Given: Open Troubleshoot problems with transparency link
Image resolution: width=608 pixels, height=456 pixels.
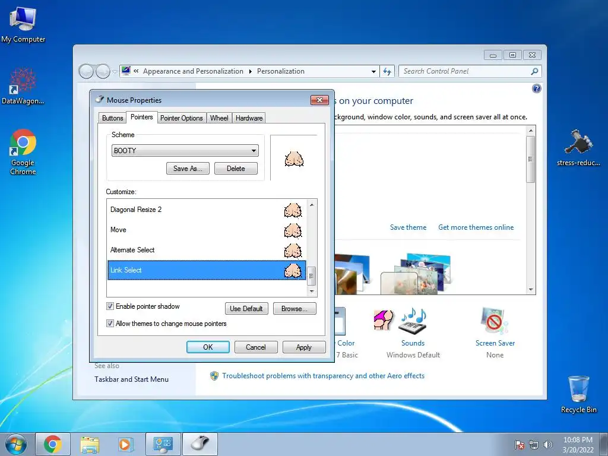Looking at the screenshot, I should 323,376.
